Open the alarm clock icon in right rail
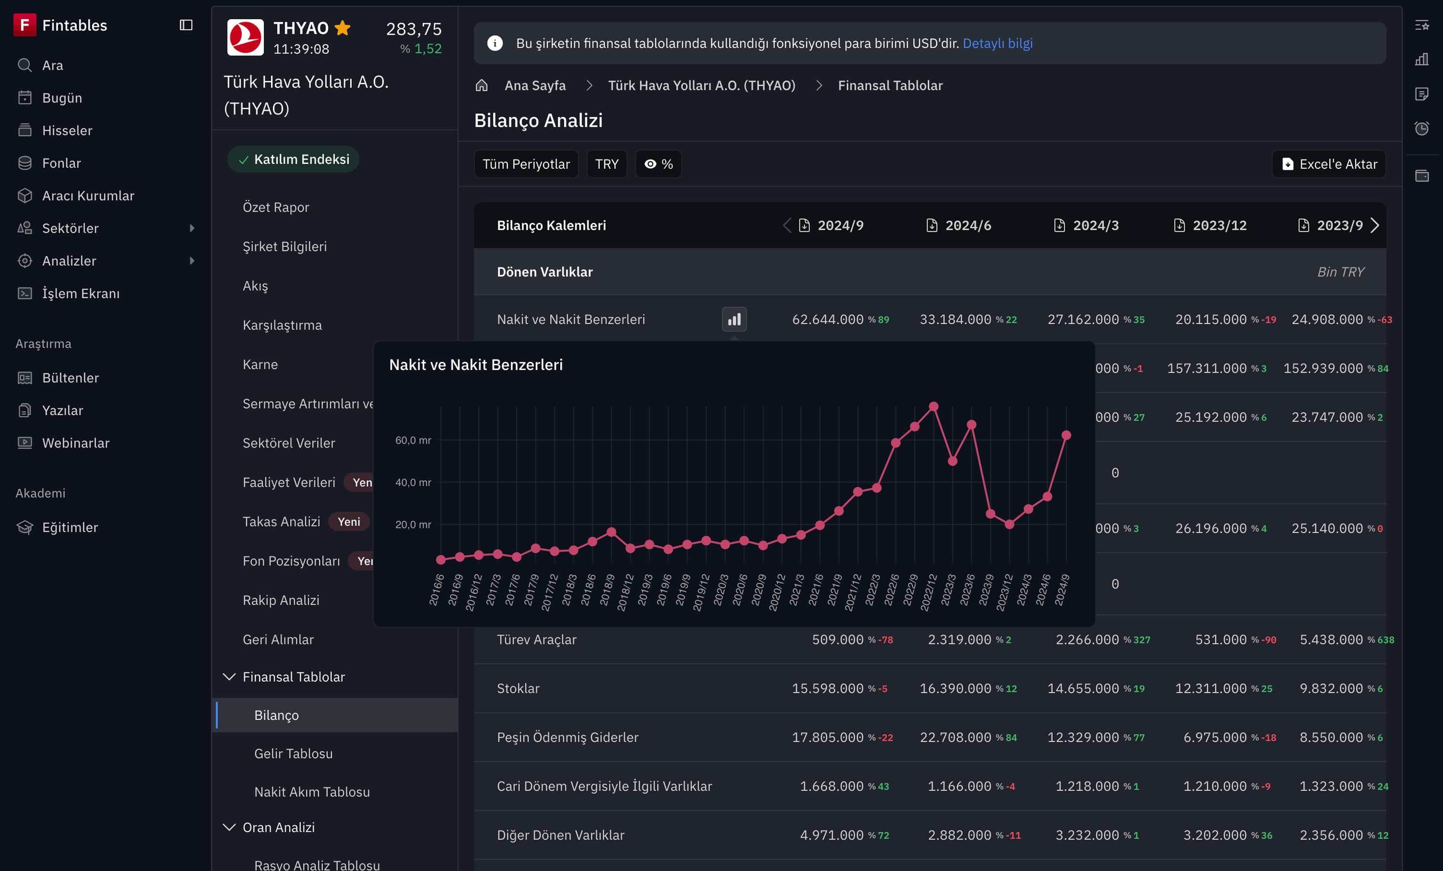This screenshot has height=871, width=1443. pos(1422,128)
